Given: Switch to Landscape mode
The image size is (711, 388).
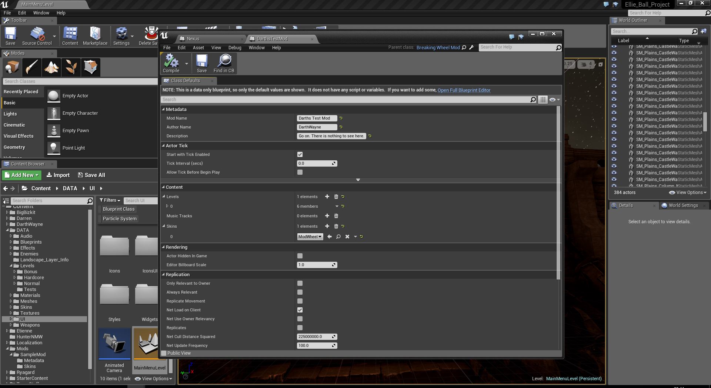Looking at the screenshot, I should point(51,67).
